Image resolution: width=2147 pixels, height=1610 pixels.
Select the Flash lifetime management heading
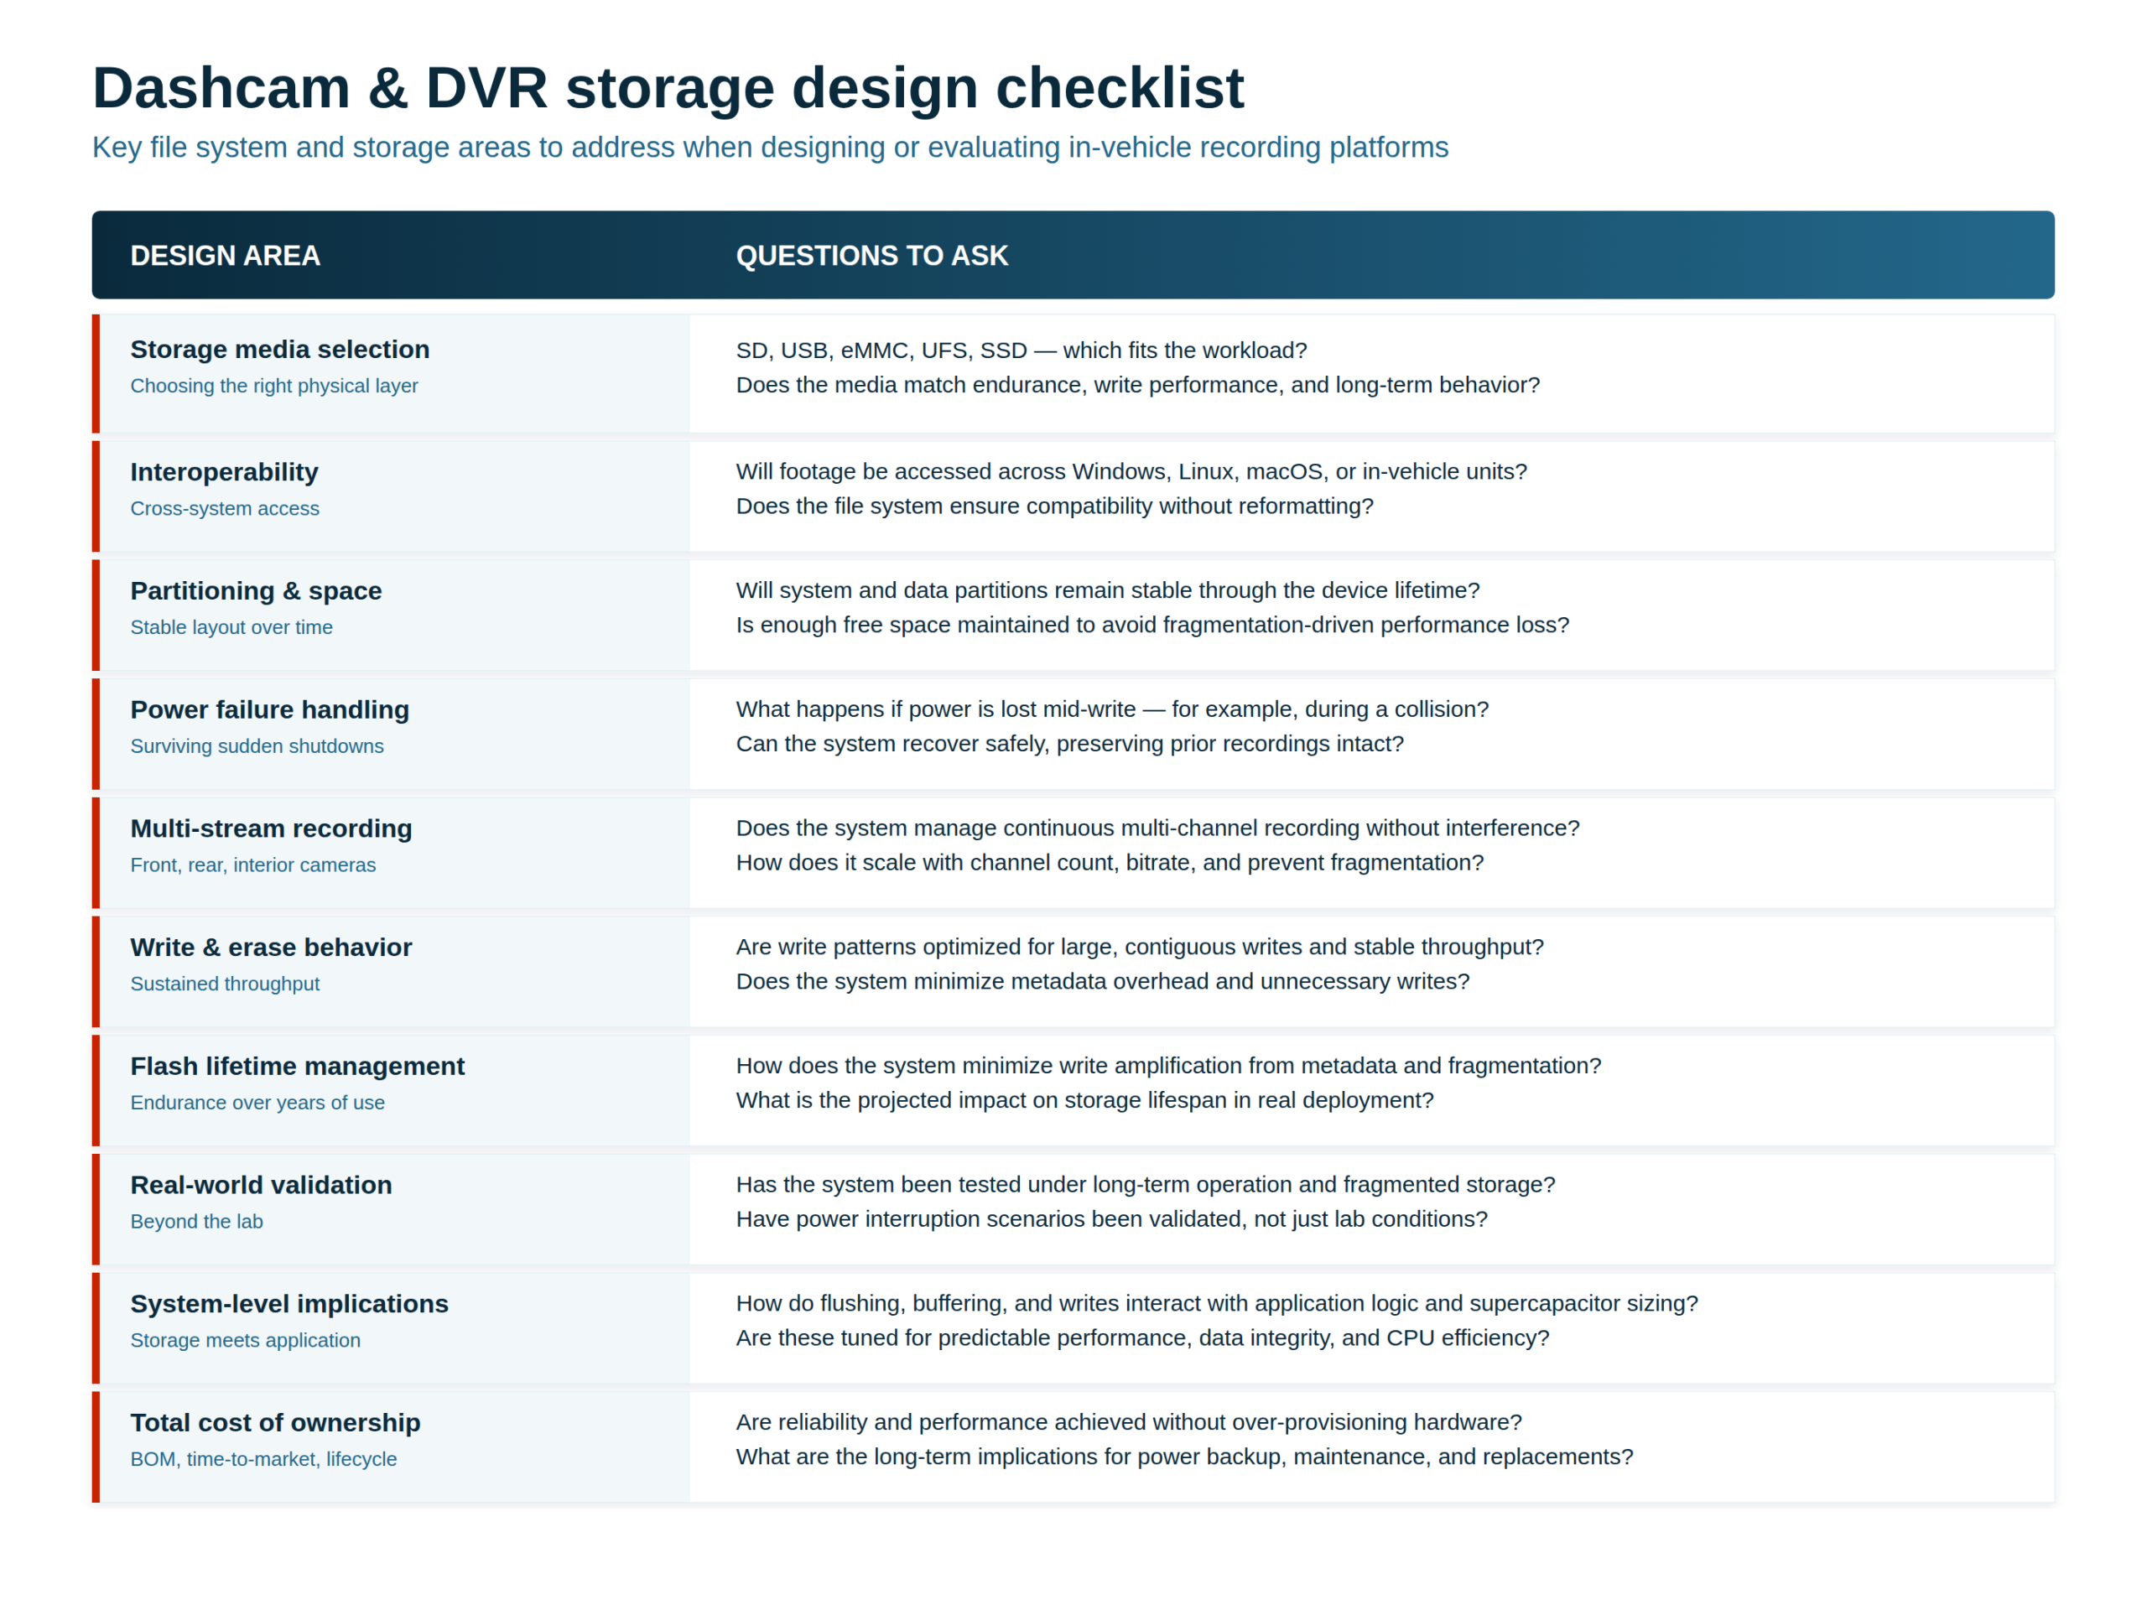[x=297, y=1067]
